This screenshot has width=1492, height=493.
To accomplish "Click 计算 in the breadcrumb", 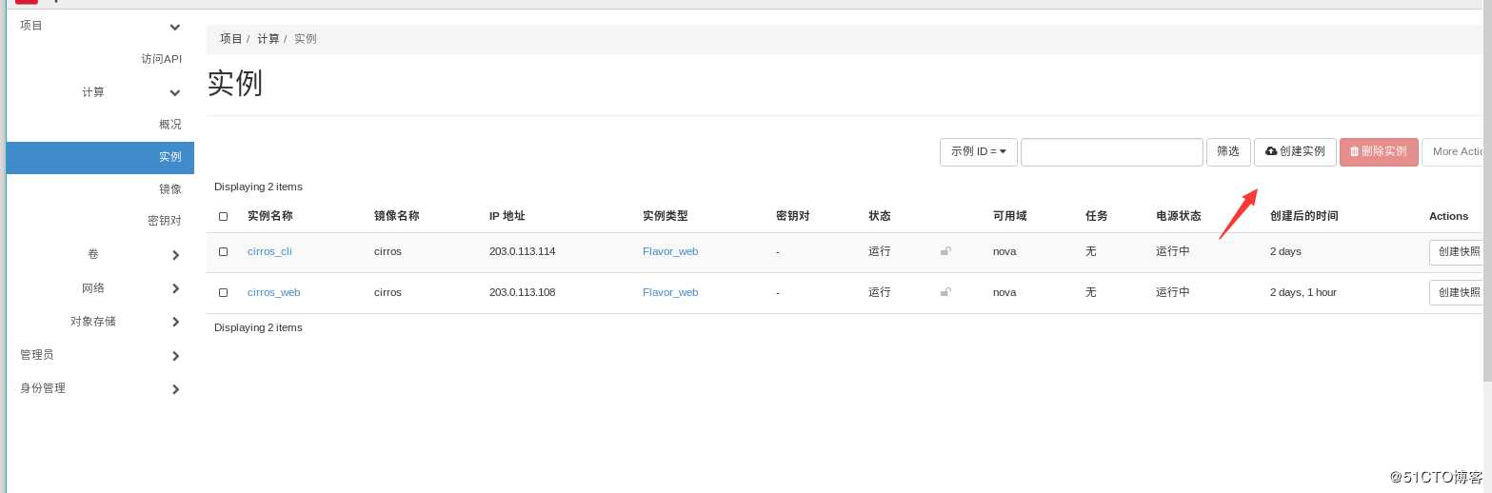I will 269,39.
